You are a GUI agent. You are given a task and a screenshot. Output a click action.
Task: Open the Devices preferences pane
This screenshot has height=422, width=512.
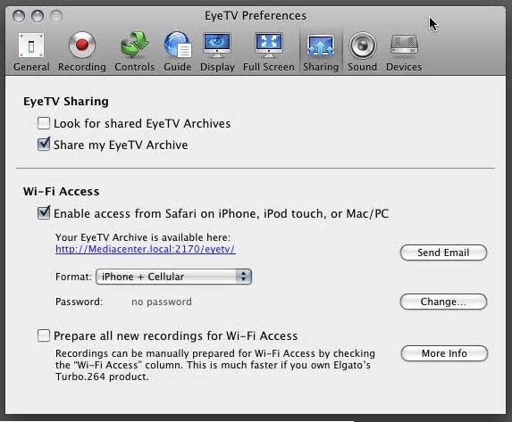pyautogui.click(x=404, y=52)
